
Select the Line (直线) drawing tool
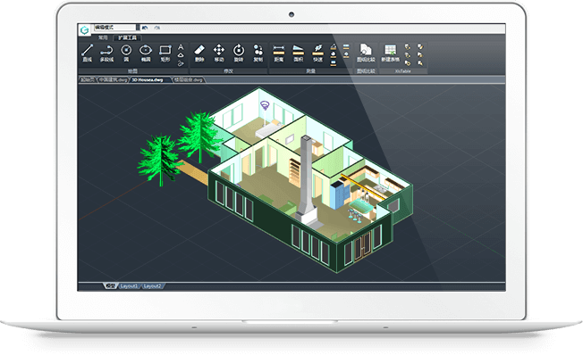[87, 53]
